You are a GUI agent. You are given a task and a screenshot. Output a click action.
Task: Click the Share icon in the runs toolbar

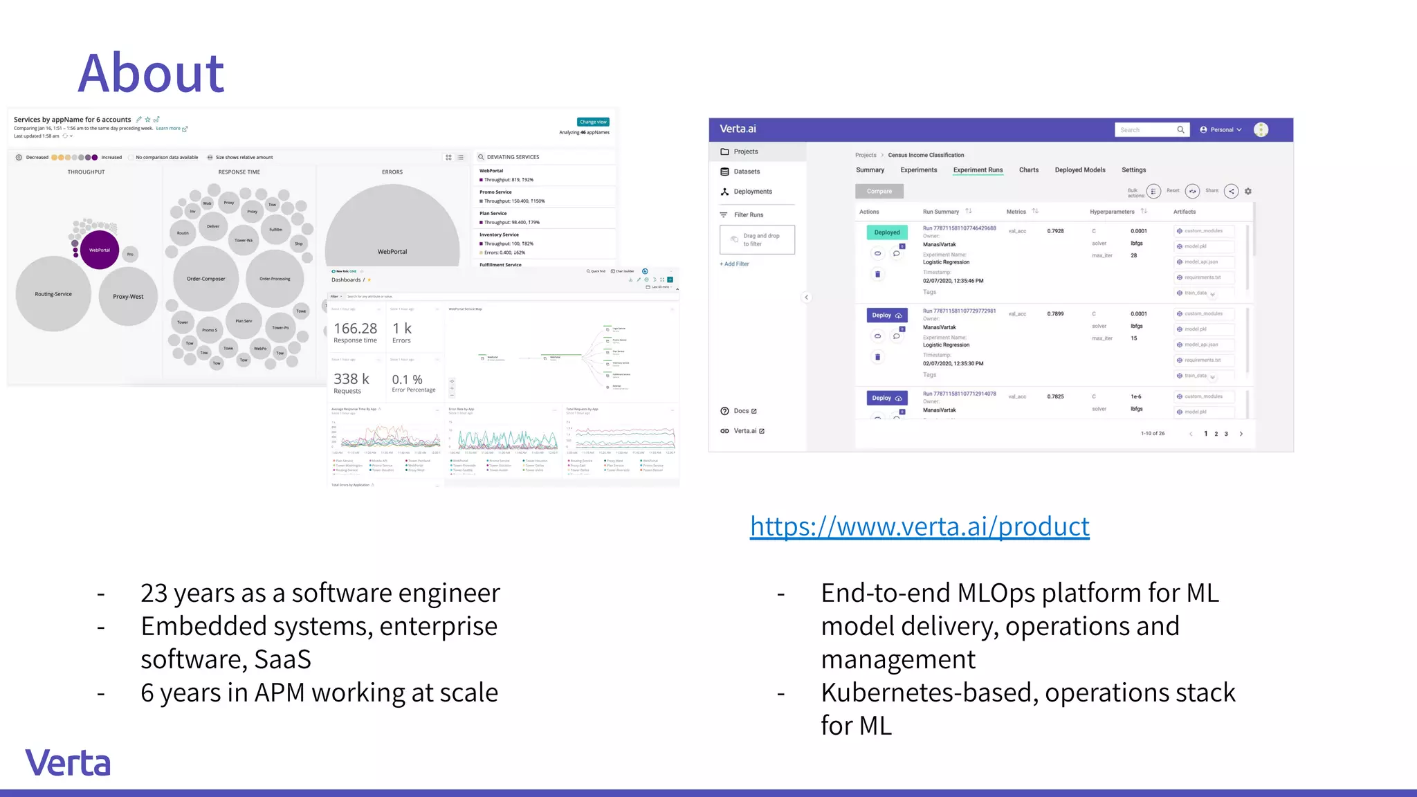point(1231,192)
